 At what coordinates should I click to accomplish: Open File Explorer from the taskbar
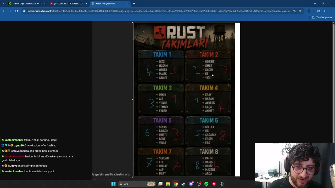click(x=168, y=184)
